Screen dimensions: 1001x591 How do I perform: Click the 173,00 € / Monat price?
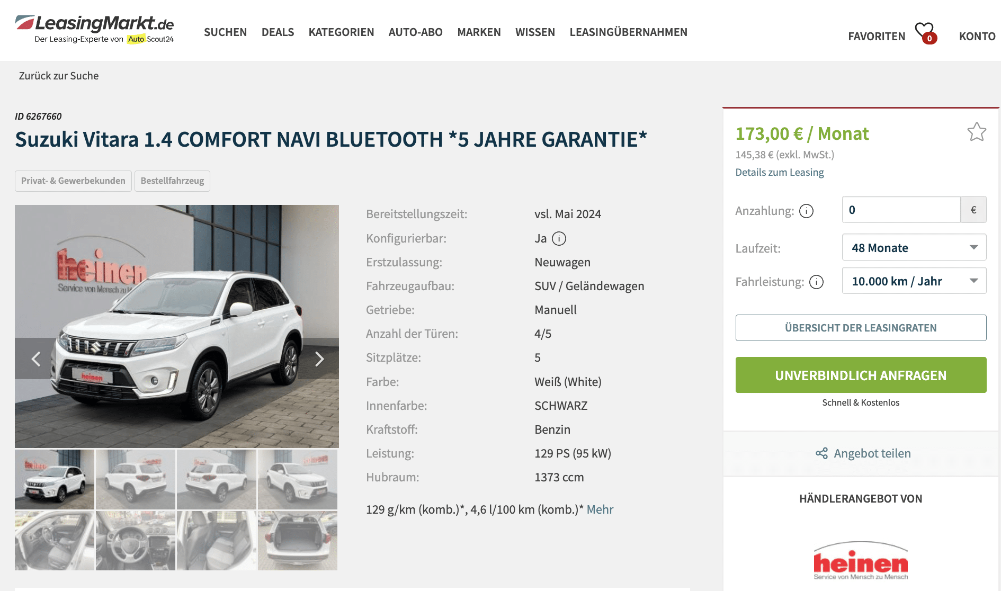802,133
